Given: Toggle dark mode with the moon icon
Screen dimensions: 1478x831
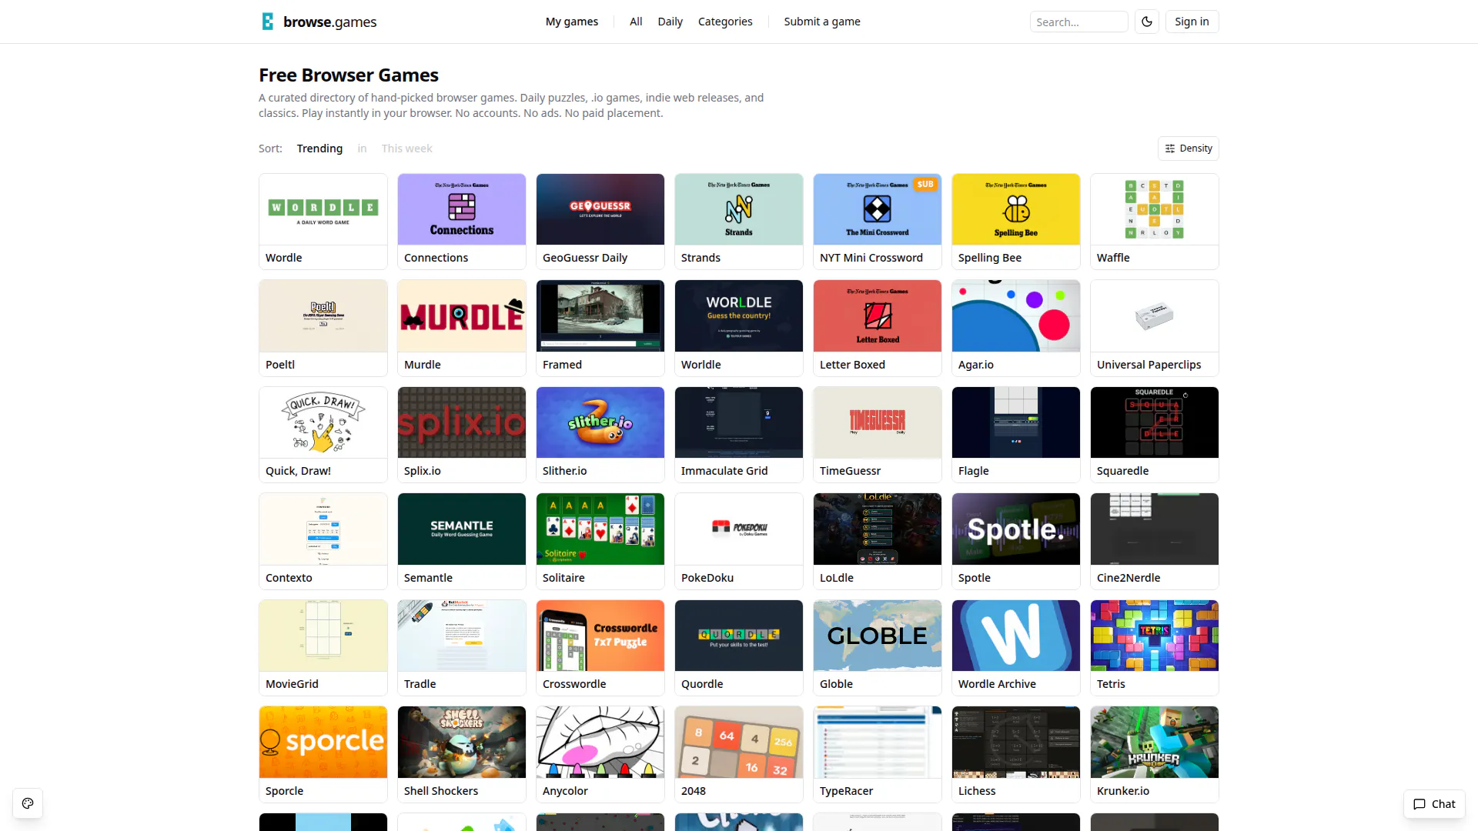Looking at the screenshot, I should pyautogui.click(x=1147, y=22).
